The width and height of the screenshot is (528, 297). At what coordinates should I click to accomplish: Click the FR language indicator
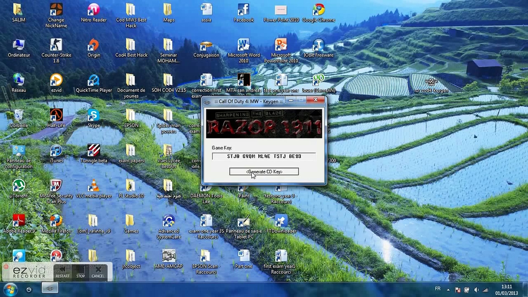(438, 288)
